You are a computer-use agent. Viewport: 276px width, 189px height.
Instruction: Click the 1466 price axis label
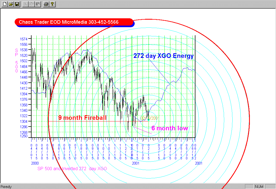click(24, 72)
